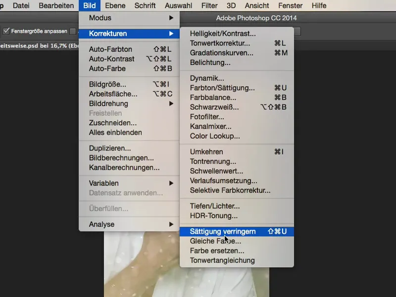Open the Filter menu
Image resolution: width=396 pixels, height=297 pixels.
pos(209,5)
